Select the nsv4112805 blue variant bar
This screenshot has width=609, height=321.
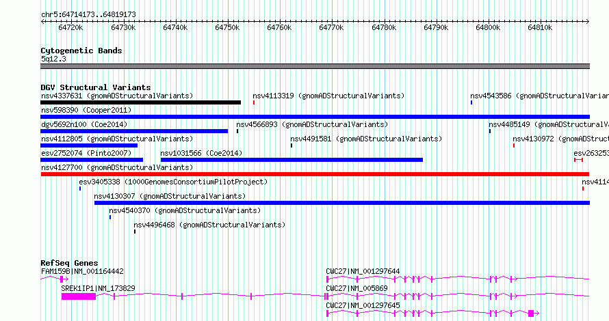click(89, 145)
